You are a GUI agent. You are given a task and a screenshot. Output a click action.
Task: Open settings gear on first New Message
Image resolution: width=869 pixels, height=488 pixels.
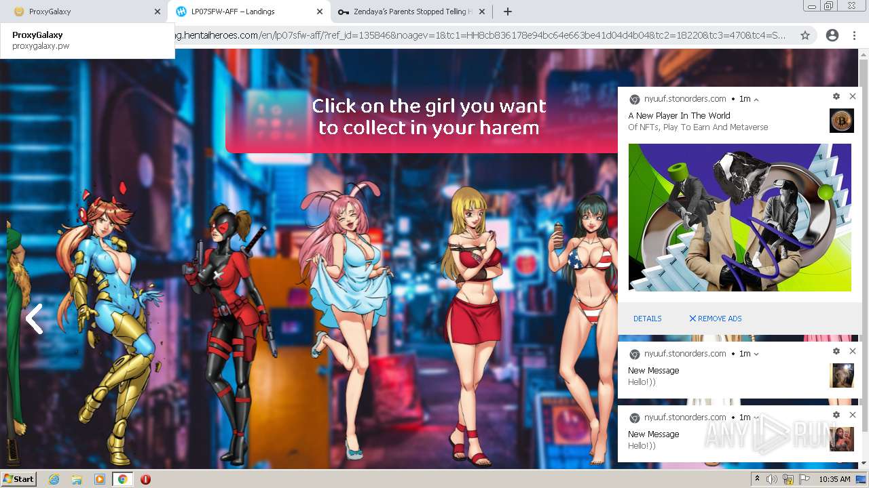click(x=836, y=351)
